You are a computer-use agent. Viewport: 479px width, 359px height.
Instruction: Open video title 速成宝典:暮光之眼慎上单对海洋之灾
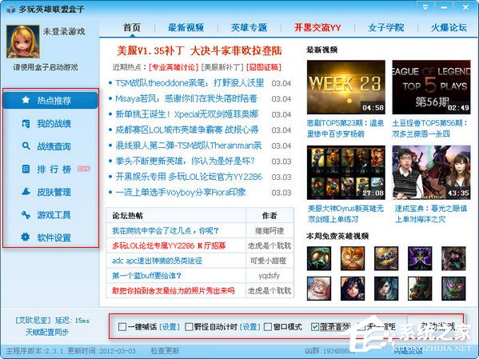431,213
